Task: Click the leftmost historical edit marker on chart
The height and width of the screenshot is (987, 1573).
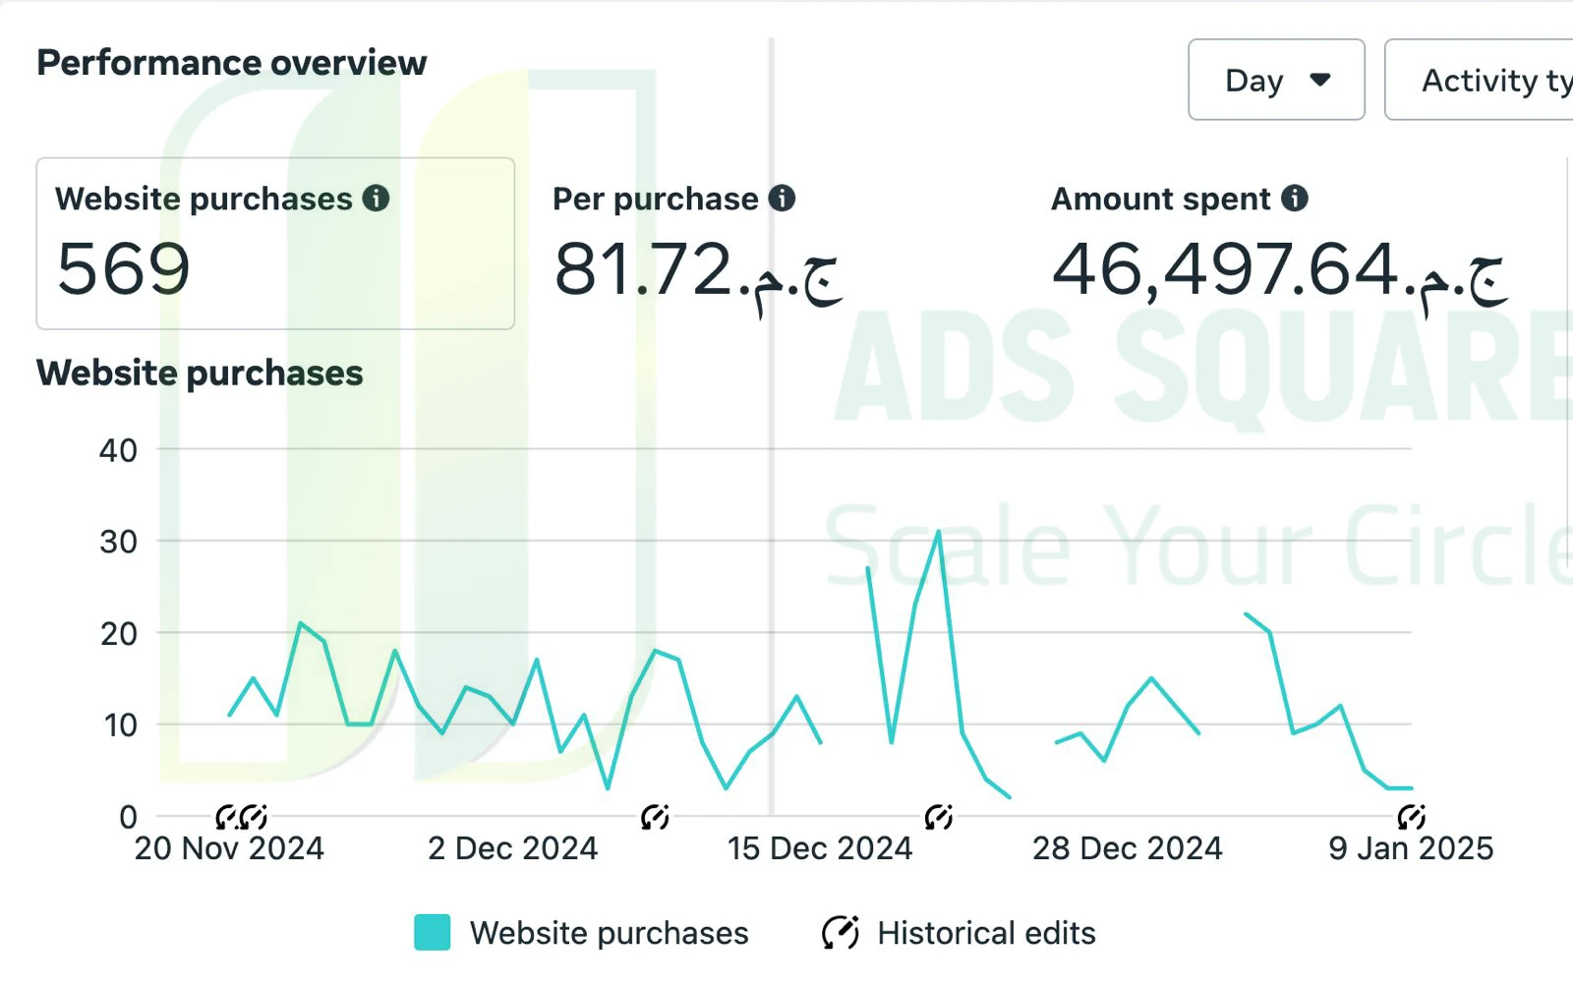Action: pyautogui.click(x=226, y=817)
